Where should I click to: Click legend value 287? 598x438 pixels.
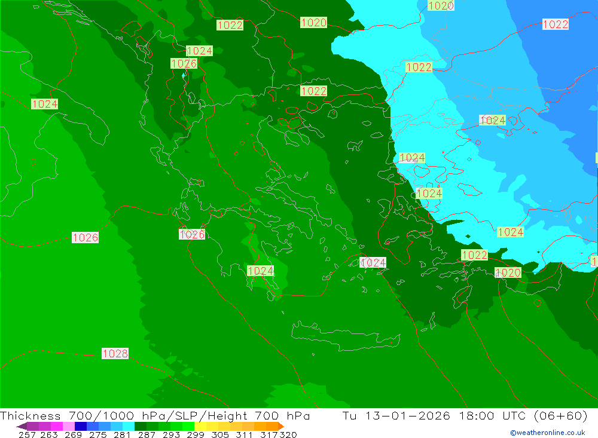(x=147, y=434)
